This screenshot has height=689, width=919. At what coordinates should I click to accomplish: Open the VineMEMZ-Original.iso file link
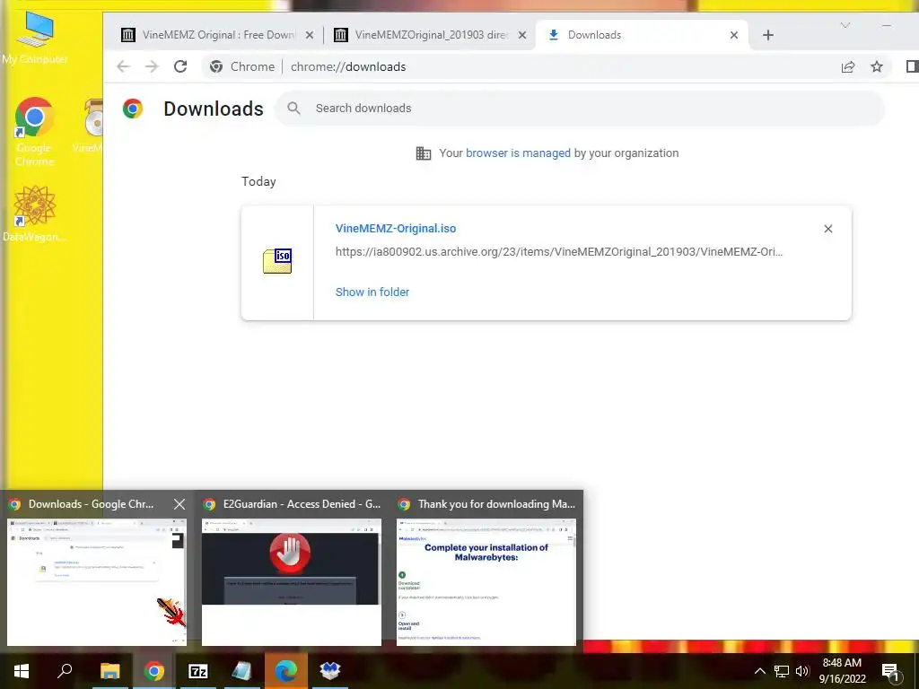[x=396, y=229]
